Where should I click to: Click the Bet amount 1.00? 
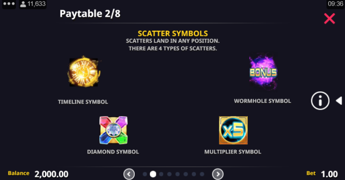(329, 174)
